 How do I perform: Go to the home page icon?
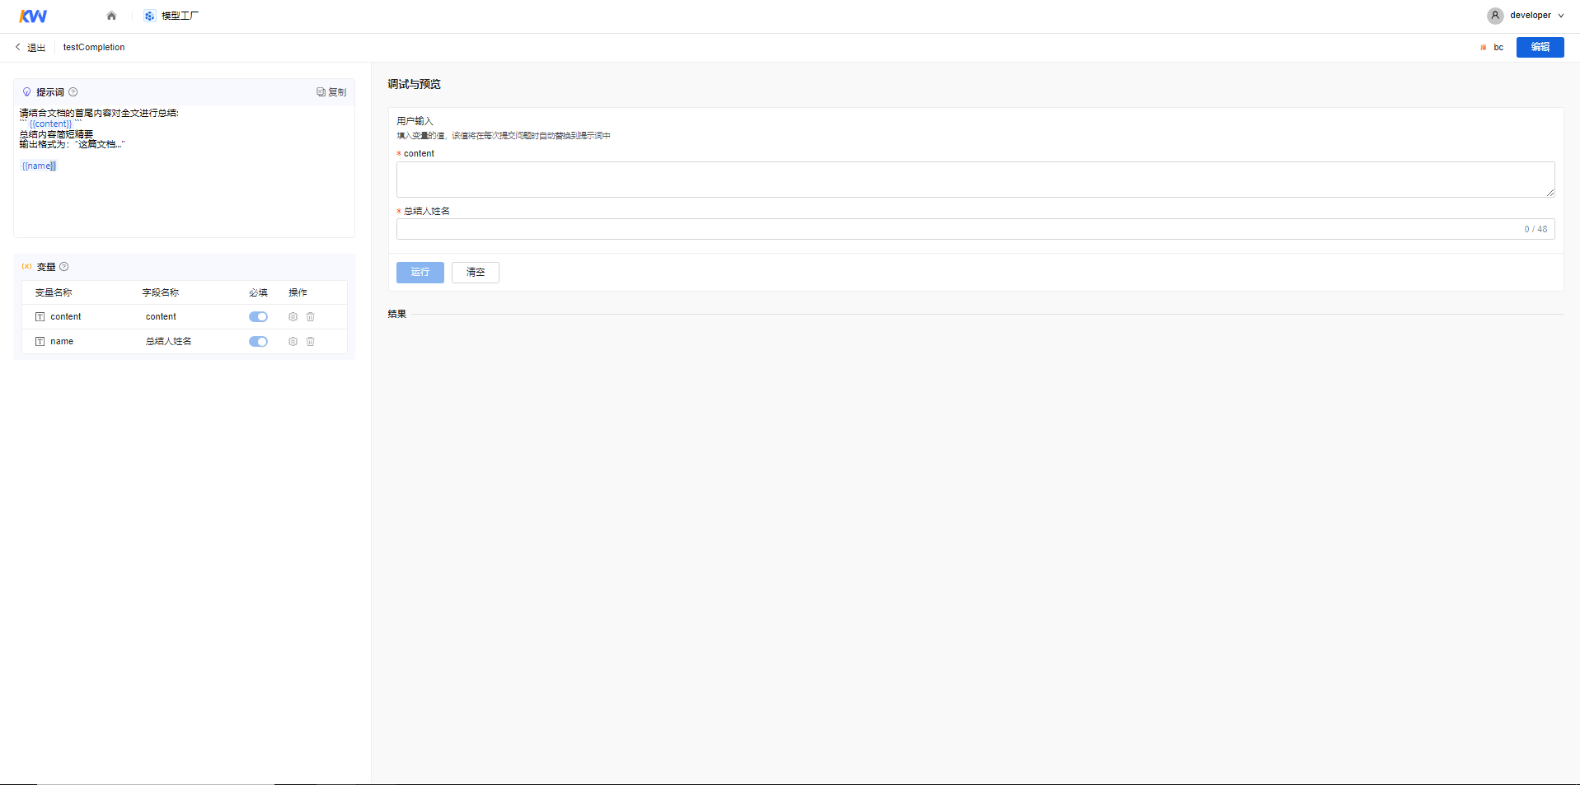point(112,16)
